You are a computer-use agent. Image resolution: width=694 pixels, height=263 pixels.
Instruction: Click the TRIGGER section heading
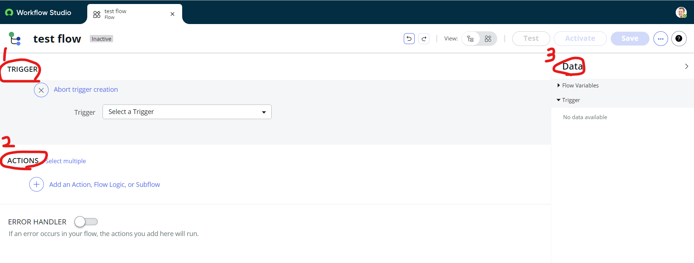(23, 69)
